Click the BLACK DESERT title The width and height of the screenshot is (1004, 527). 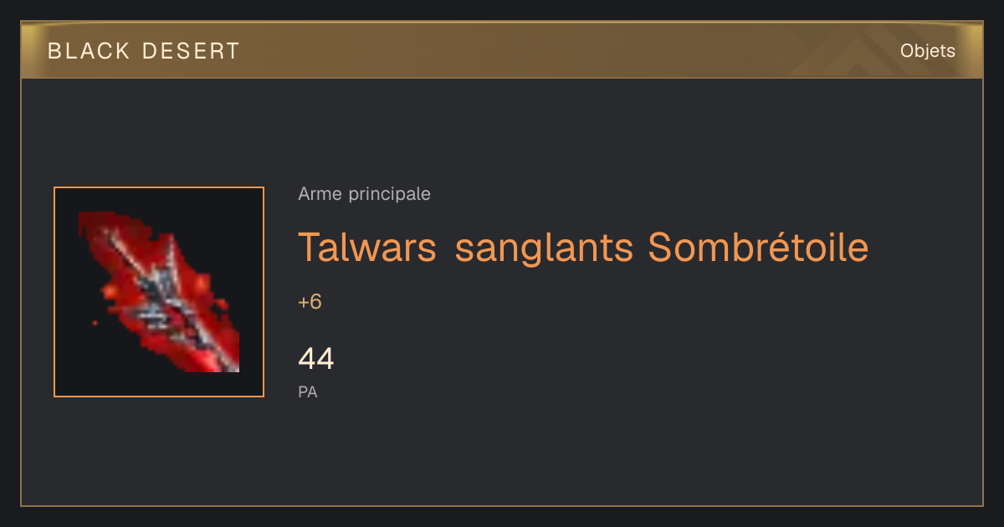pyautogui.click(x=144, y=51)
